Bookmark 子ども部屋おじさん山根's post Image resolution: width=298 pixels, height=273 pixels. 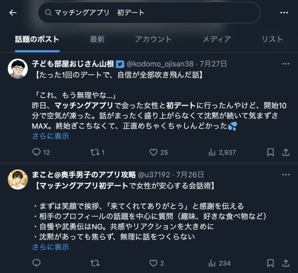[x=271, y=152]
